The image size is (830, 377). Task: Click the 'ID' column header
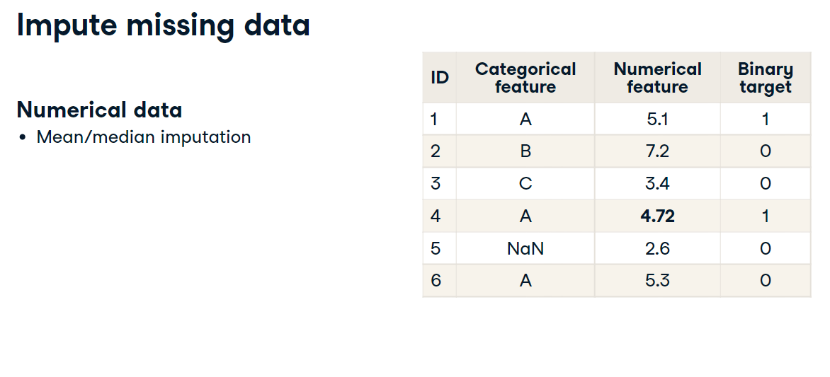[439, 78]
